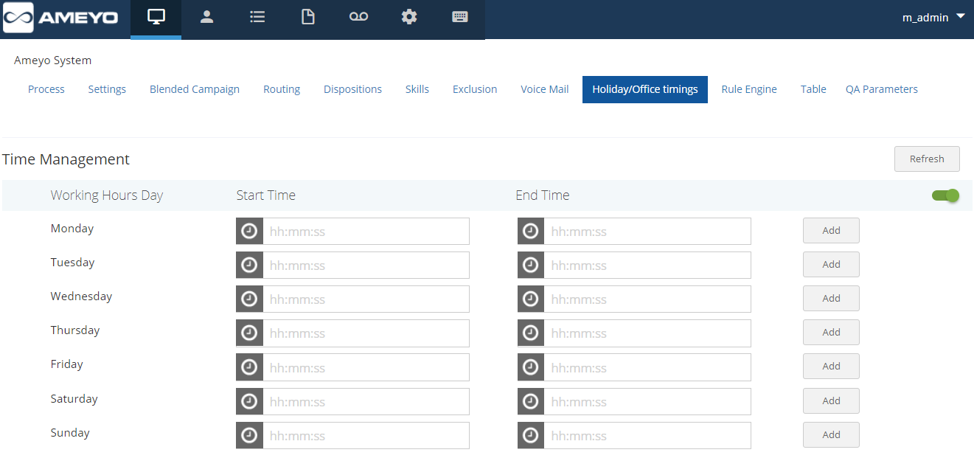Click clock icon for Friday End Time
Screen dimensions: 974x458
[x=531, y=367]
